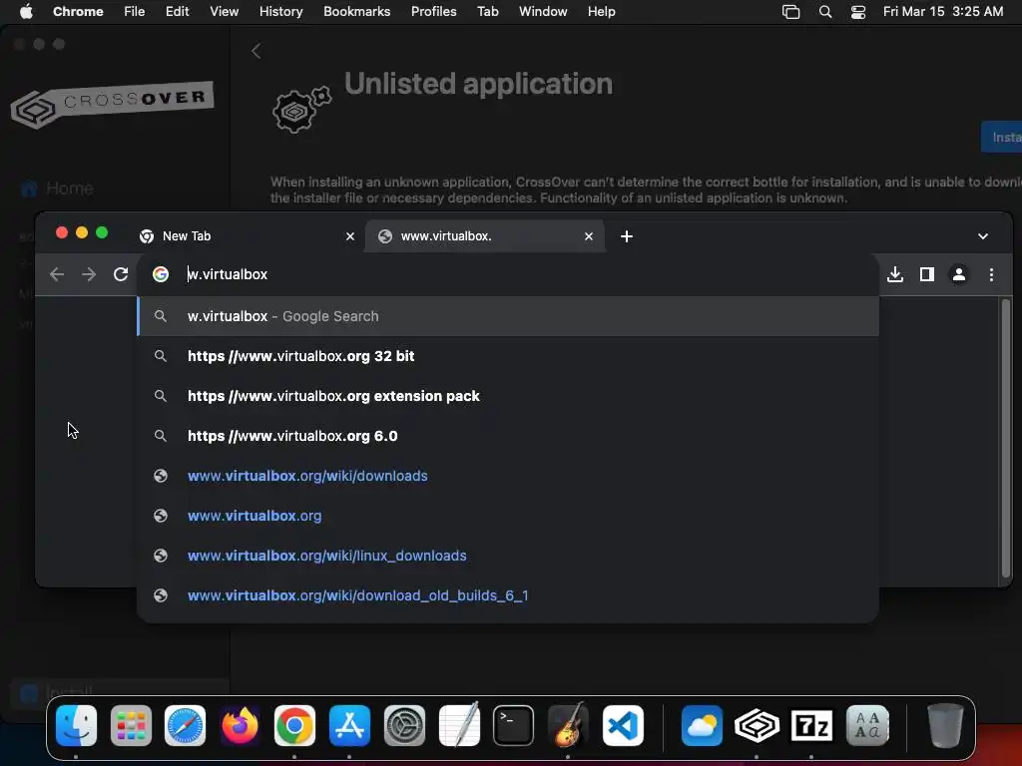Image resolution: width=1022 pixels, height=766 pixels.
Task: Close the New Tab tab
Action: point(350,235)
